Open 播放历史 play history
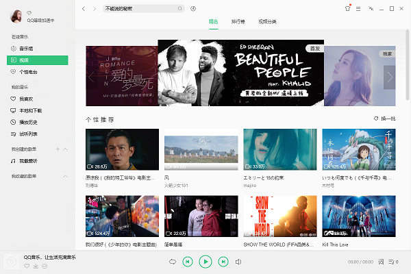Viewport: 411px width, 274px height. [x=28, y=122]
